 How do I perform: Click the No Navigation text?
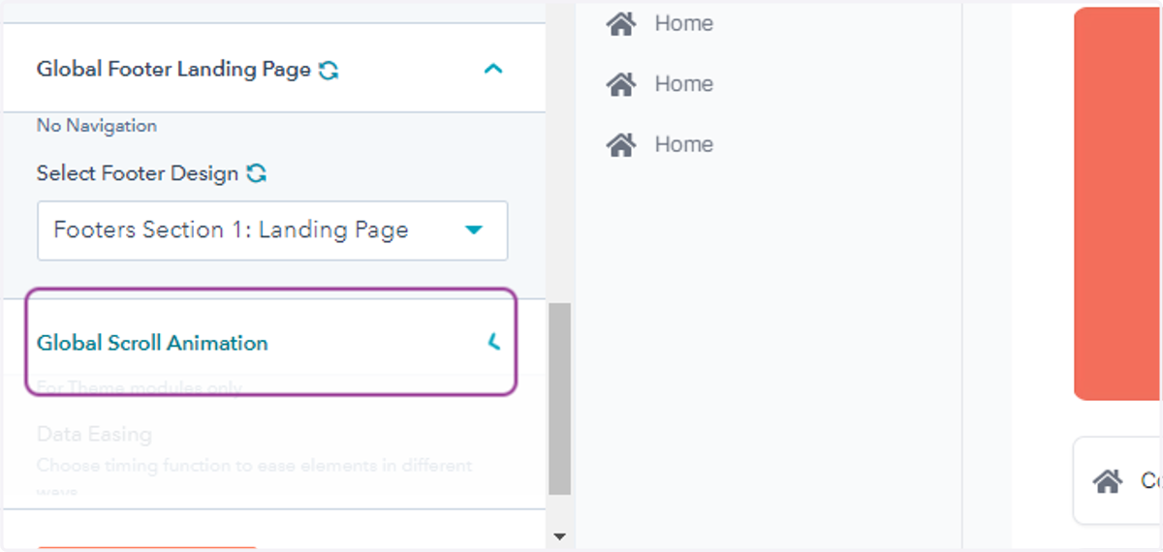pos(97,126)
